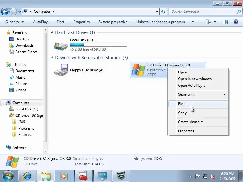Click the red toolbox taskbar icon

83,176
